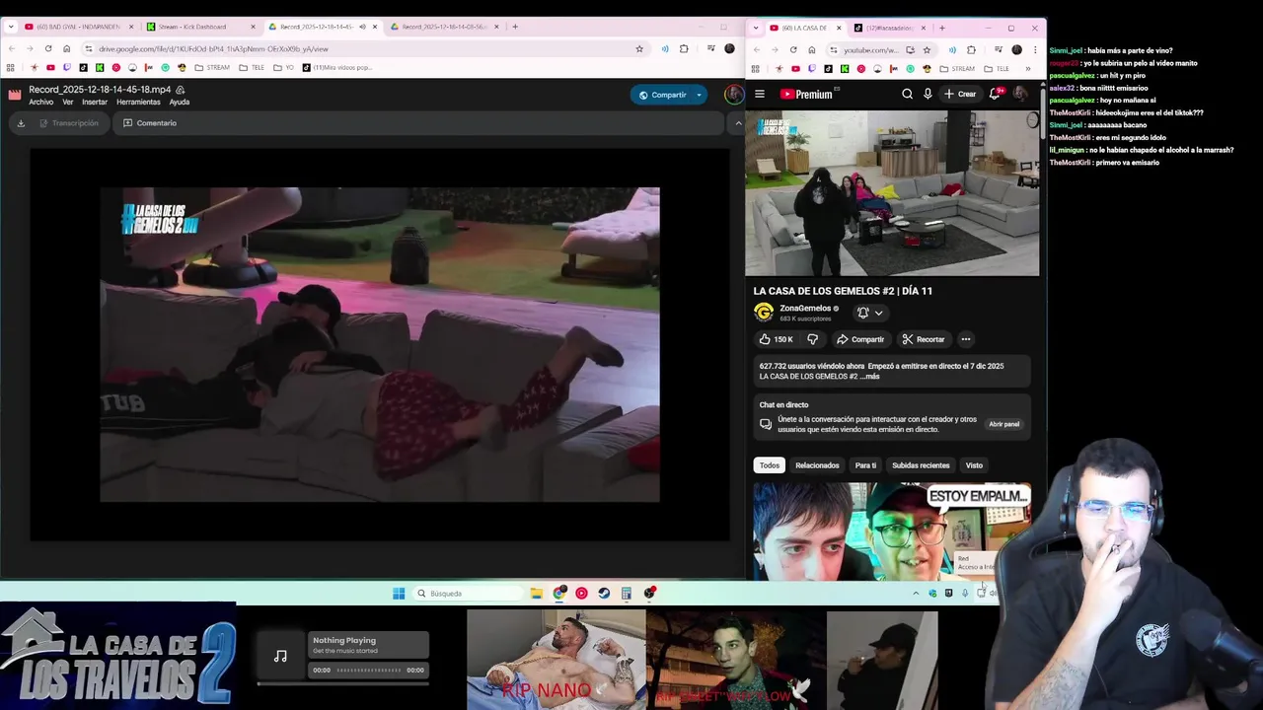Open the YouTube hamburger guide menu

760,94
